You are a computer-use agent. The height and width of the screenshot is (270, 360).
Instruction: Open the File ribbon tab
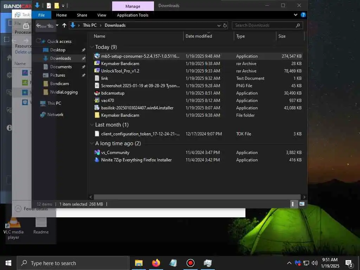click(x=41, y=15)
